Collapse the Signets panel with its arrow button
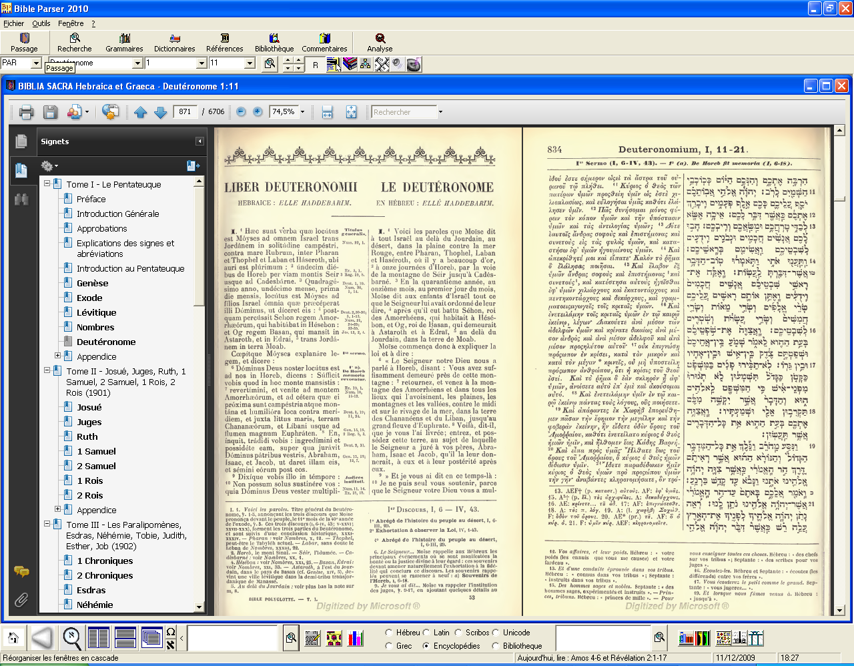854x666 pixels. coord(199,141)
